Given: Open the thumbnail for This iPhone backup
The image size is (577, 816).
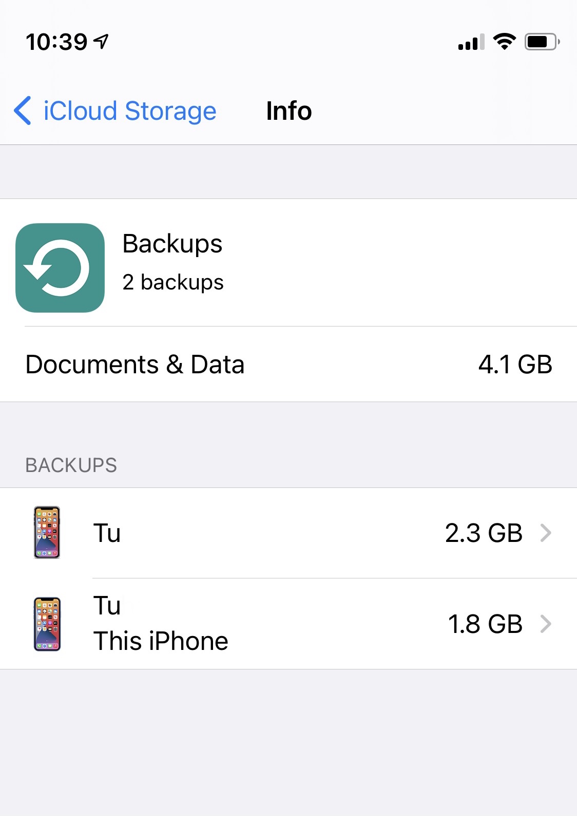Looking at the screenshot, I should click(x=47, y=624).
